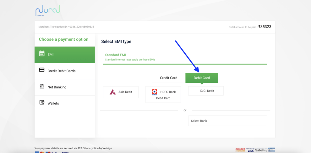The height and width of the screenshot is (153, 311).
Task: Click the EMI calendar icon in sidebar
Action: [42, 54]
